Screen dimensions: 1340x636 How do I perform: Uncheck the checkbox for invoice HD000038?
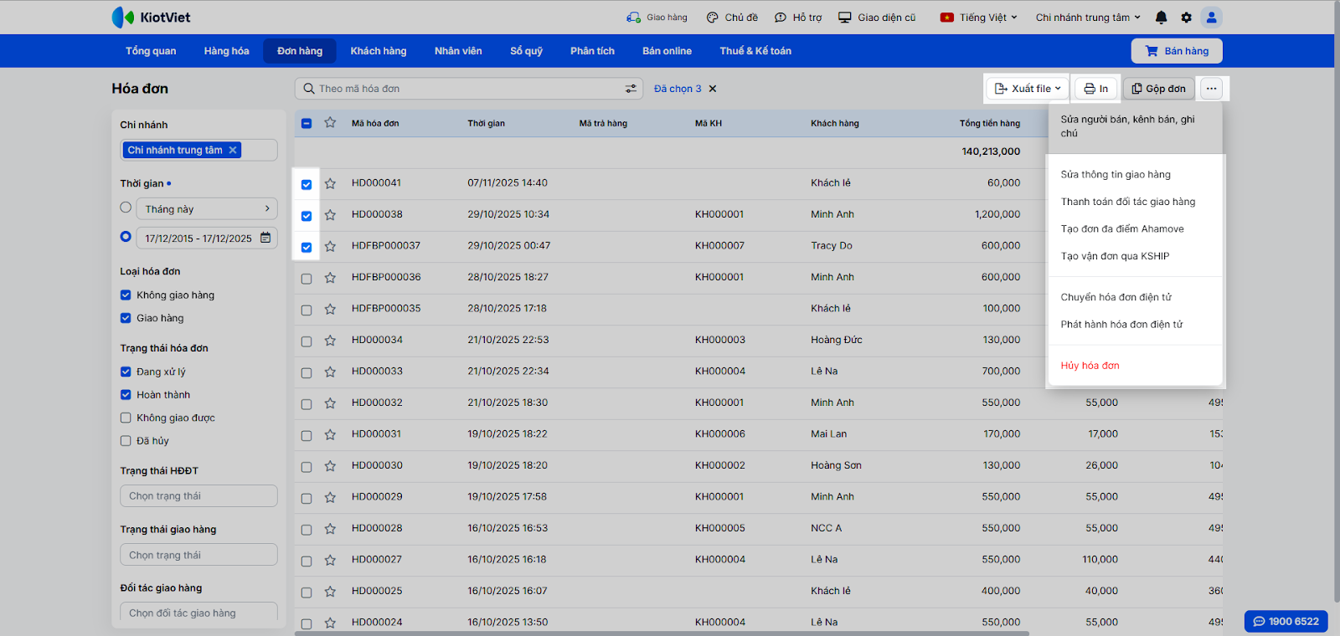(x=307, y=216)
